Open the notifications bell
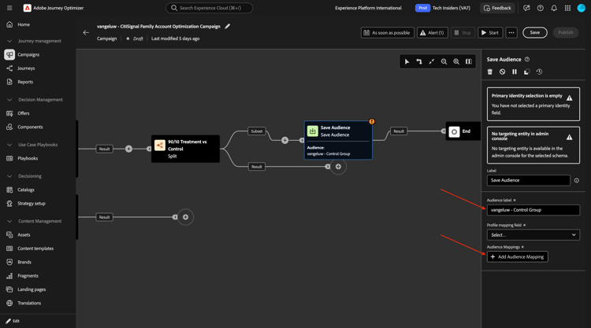591x328 pixels. pos(554,8)
